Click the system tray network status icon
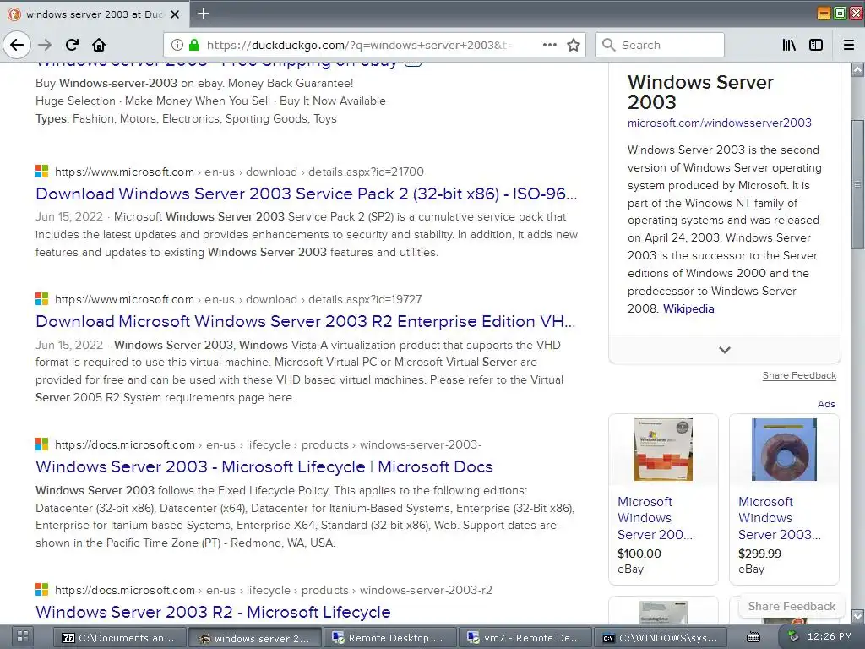Viewport: 865px width, 649px height. (x=792, y=636)
